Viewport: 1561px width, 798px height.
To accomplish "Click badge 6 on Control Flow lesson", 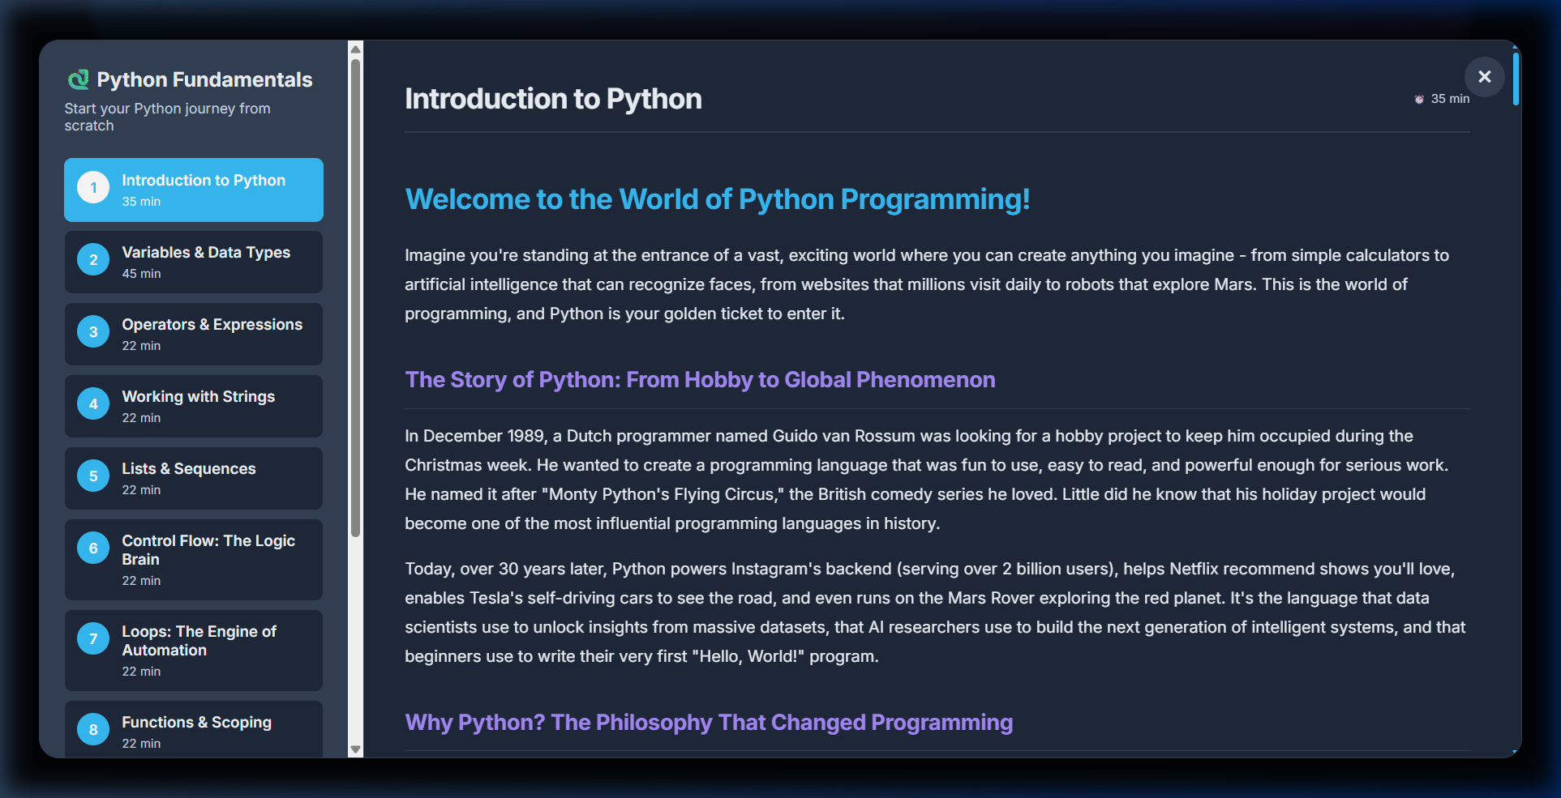I will click(x=93, y=548).
